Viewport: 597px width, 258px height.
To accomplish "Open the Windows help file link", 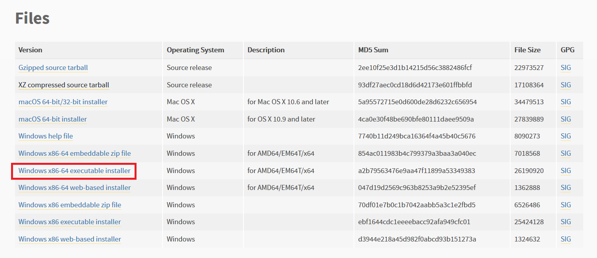I will (x=46, y=136).
